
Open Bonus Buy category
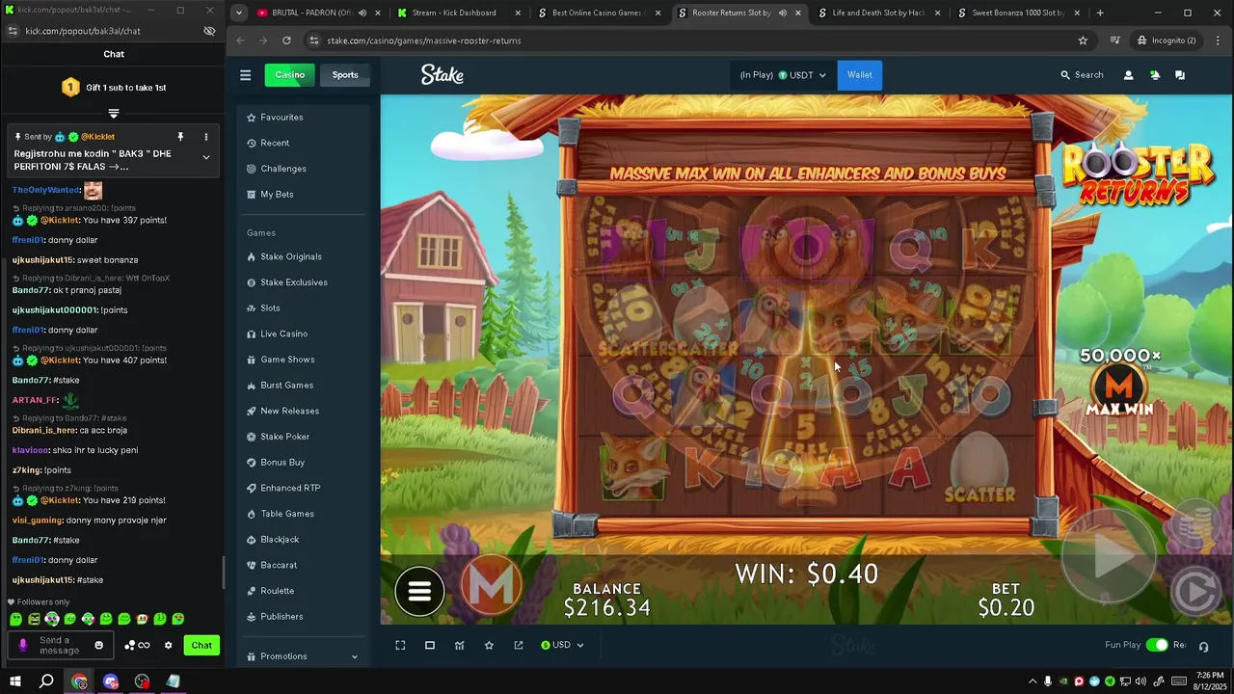point(303,463)
